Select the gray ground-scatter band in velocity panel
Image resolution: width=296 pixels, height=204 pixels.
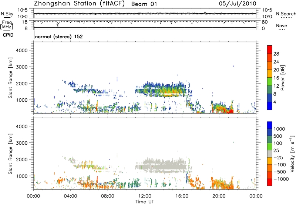tap(164, 166)
